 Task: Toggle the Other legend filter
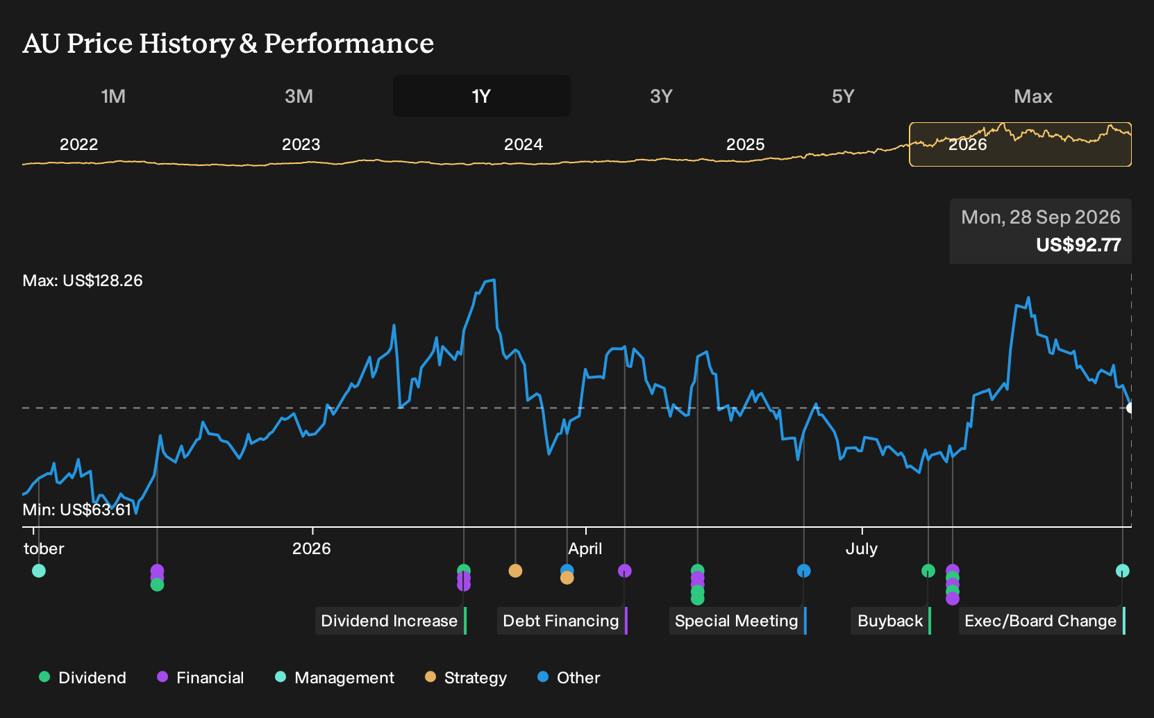click(x=569, y=678)
